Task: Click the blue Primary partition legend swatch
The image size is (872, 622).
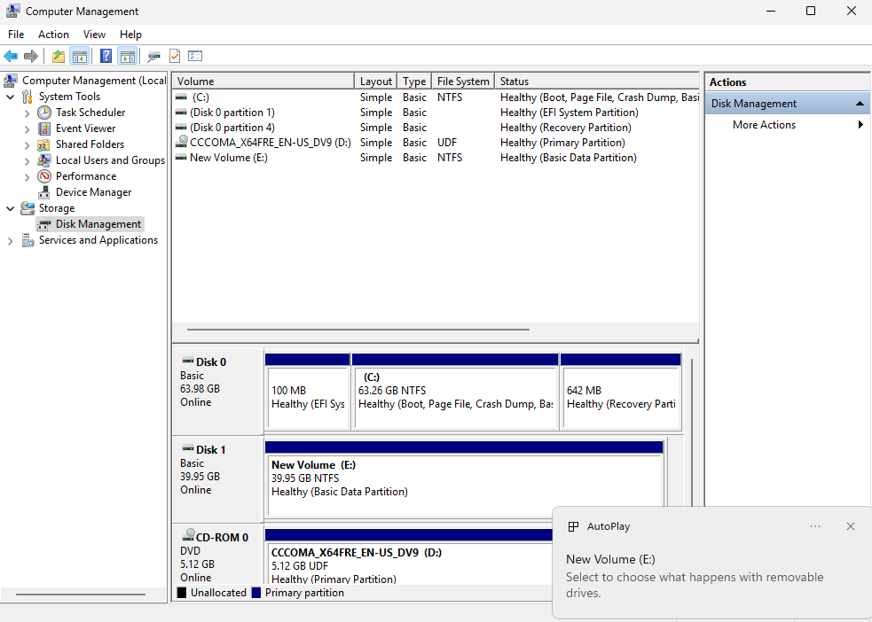Action: (x=256, y=593)
